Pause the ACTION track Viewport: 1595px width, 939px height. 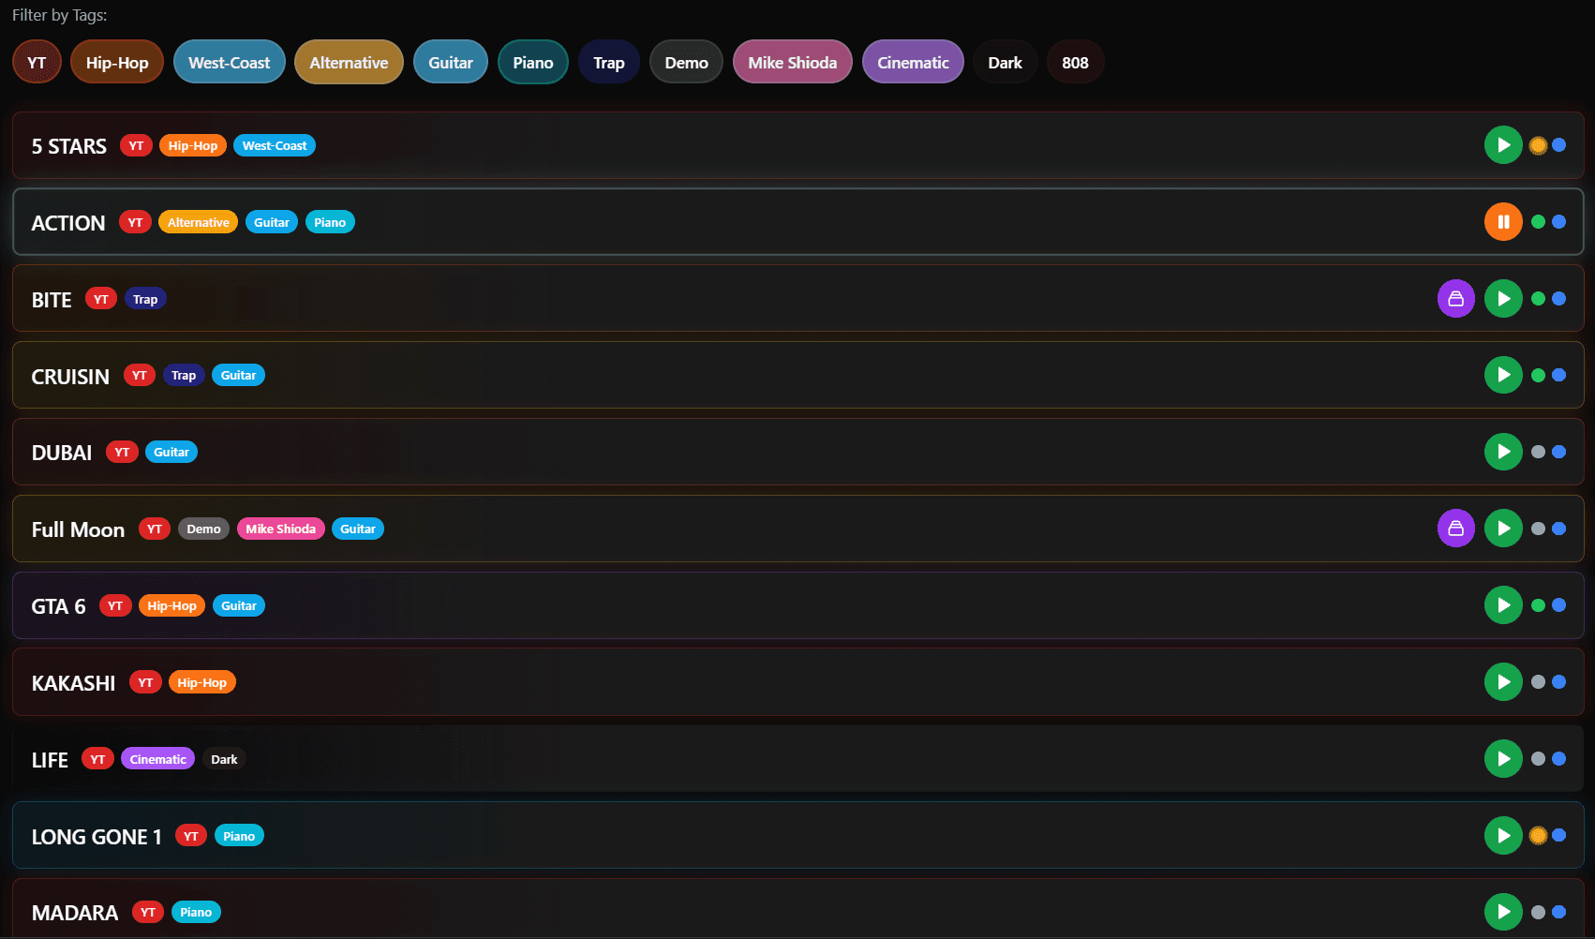tap(1503, 222)
